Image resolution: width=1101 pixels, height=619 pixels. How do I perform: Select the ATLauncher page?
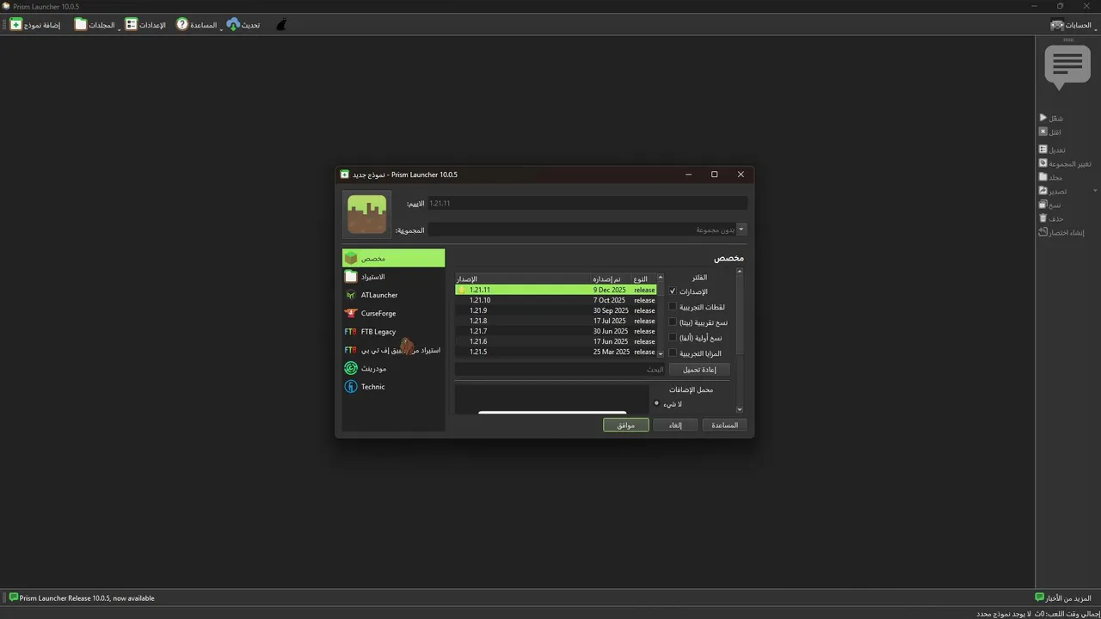(x=393, y=295)
